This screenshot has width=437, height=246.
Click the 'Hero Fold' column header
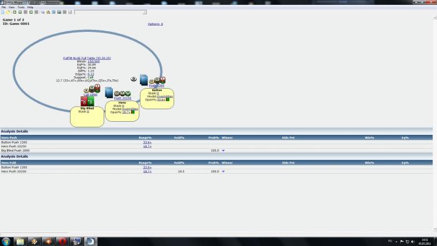pos(9,163)
